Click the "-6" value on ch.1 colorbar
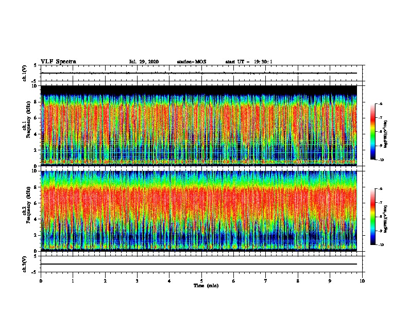 click(x=380, y=104)
